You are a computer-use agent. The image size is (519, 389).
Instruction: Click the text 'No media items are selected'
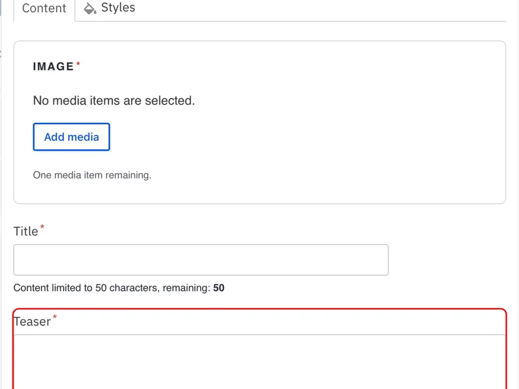(114, 100)
